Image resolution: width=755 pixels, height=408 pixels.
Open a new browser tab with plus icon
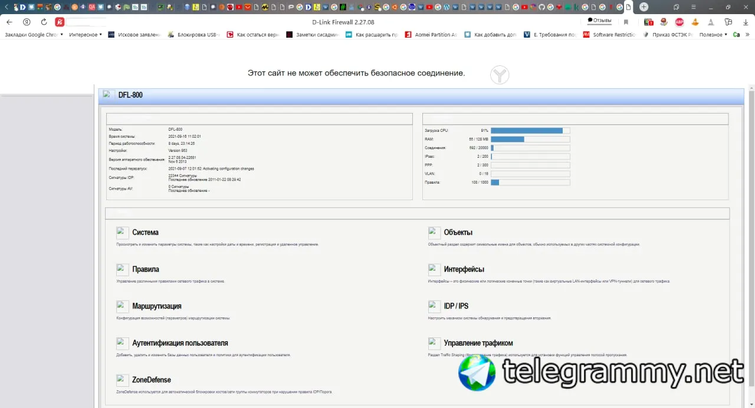tap(644, 7)
